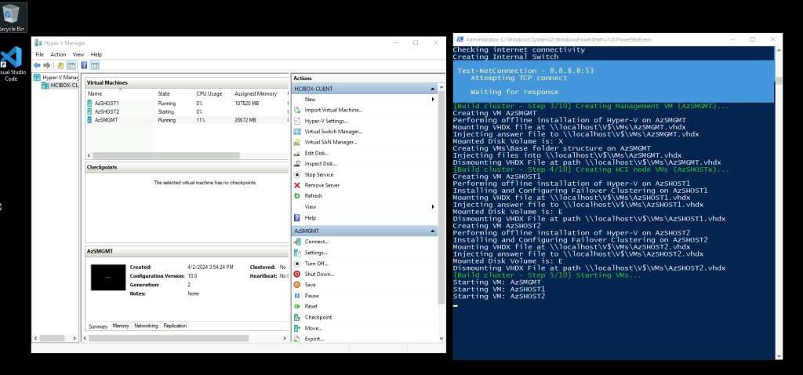Click the Virtual Switch Manager icon
Screen dimensions: 803x375
[x=297, y=132]
